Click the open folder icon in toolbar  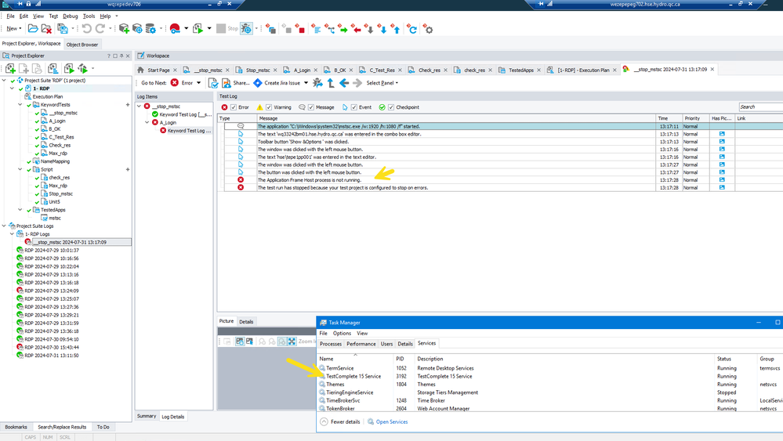coord(33,29)
